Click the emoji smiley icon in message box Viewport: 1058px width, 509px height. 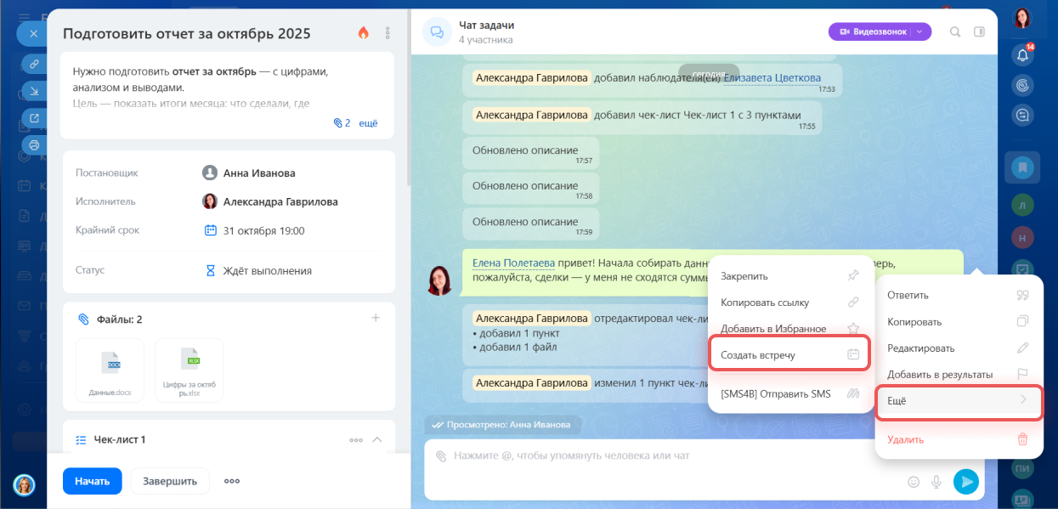pos(914,482)
